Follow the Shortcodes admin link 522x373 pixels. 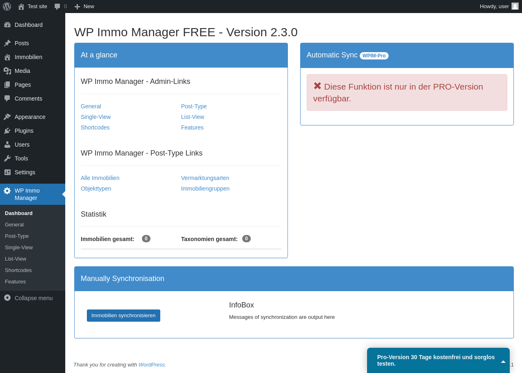(95, 127)
